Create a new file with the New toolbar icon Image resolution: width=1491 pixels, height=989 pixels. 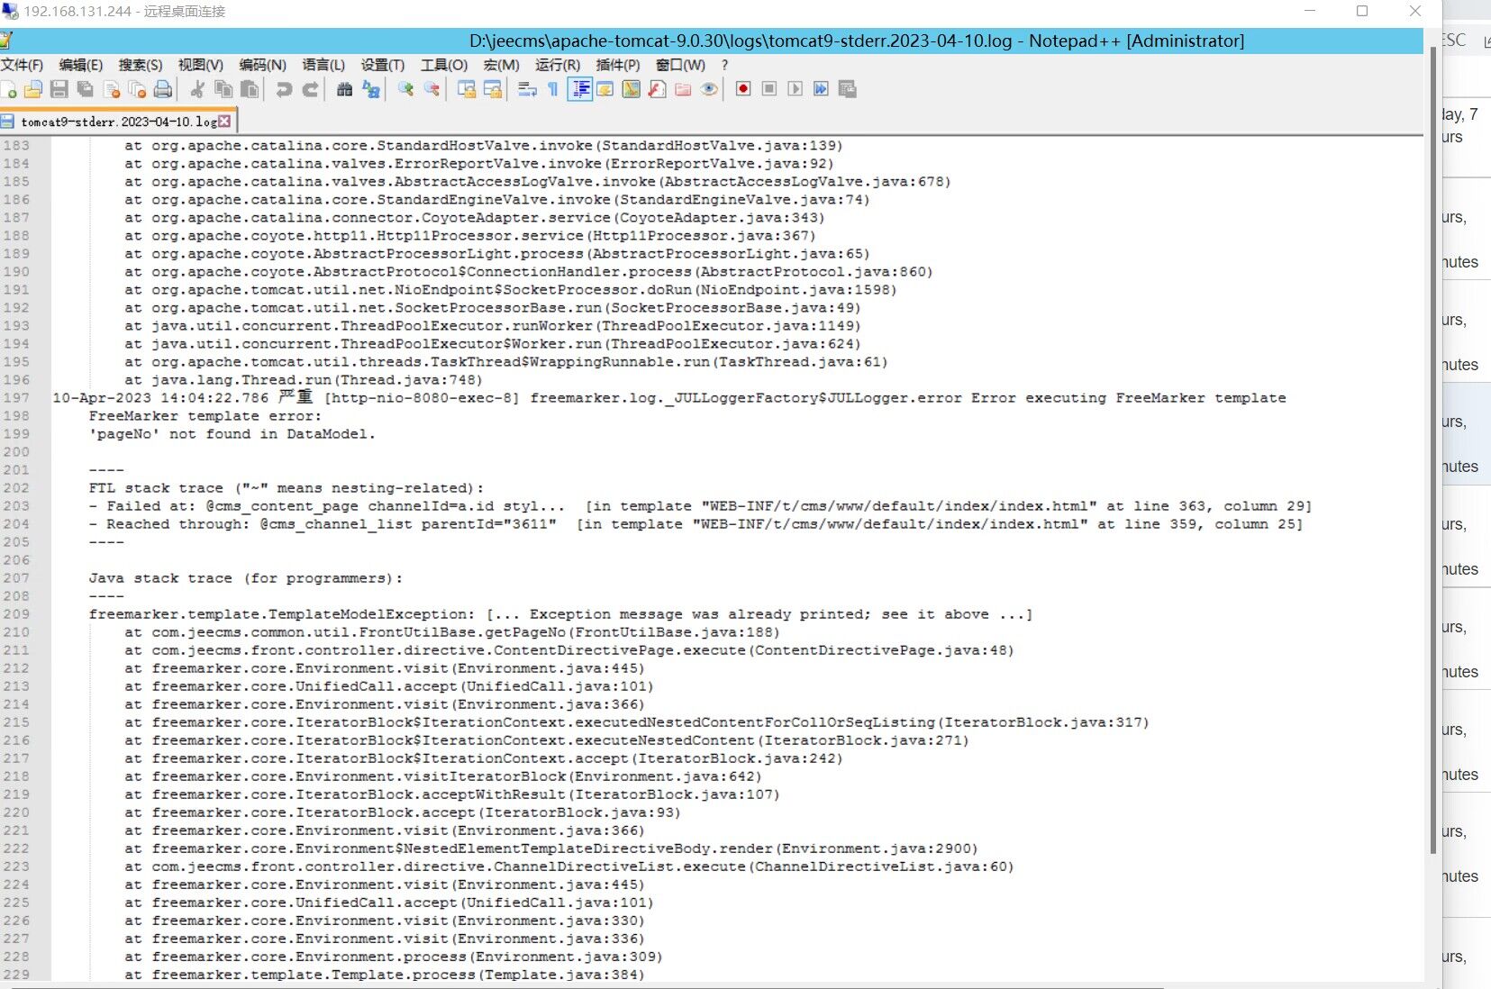tap(9, 89)
